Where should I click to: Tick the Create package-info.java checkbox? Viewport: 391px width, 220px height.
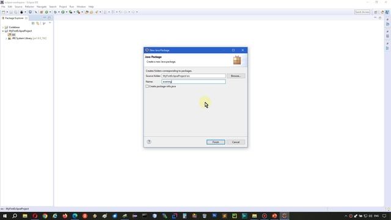click(147, 86)
